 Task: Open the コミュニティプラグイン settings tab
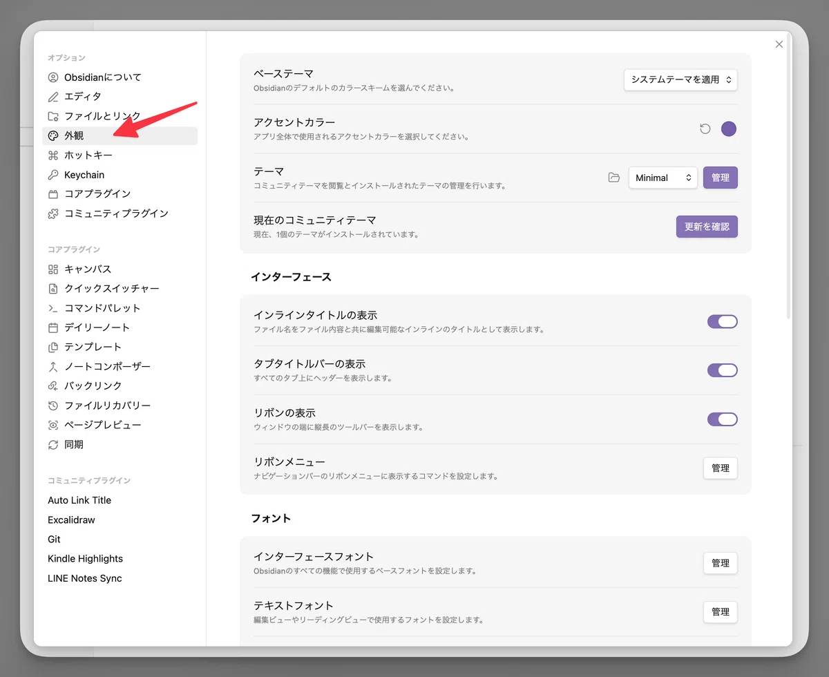pyautogui.click(x=120, y=213)
